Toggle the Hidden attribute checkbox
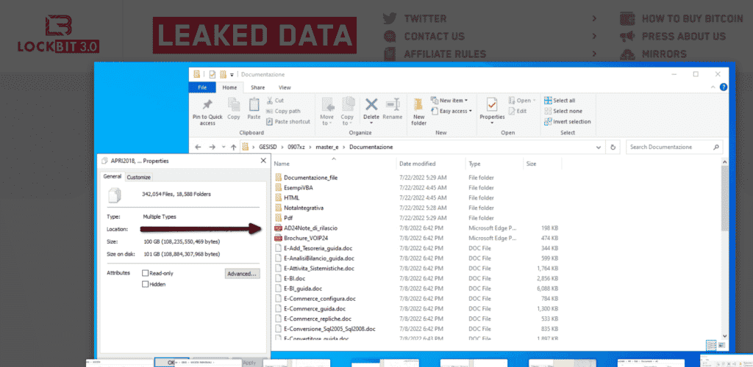This screenshot has height=367, width=753. click(146, 284)
